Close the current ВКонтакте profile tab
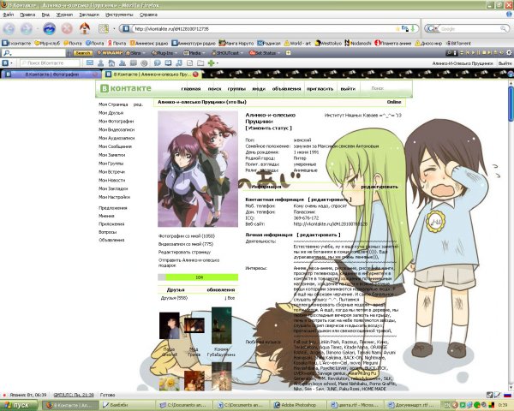The width and height of the screenshot is (514, 411). pos(195,74)
